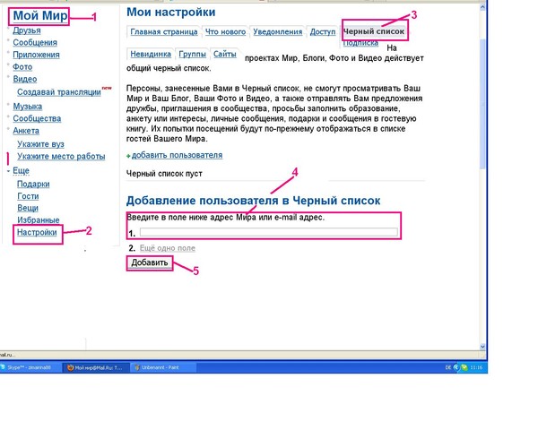Image resolution: width=538 pixels, height=430 pixels.
Task: Select the Черный список tab
Action: 374,31
